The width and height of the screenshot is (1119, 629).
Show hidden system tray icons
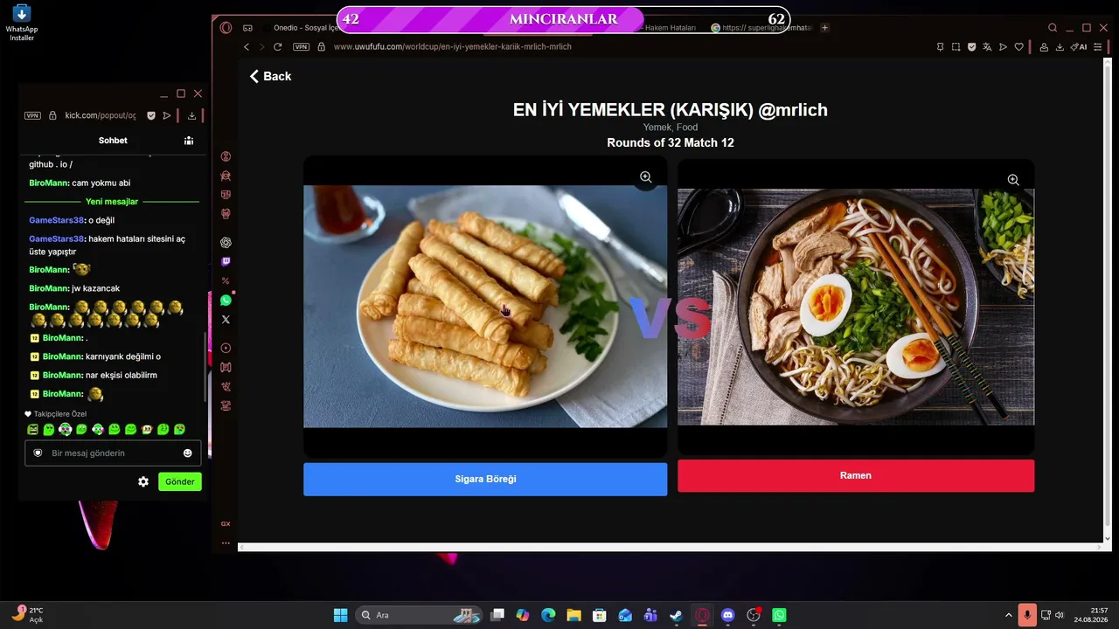1008,615
